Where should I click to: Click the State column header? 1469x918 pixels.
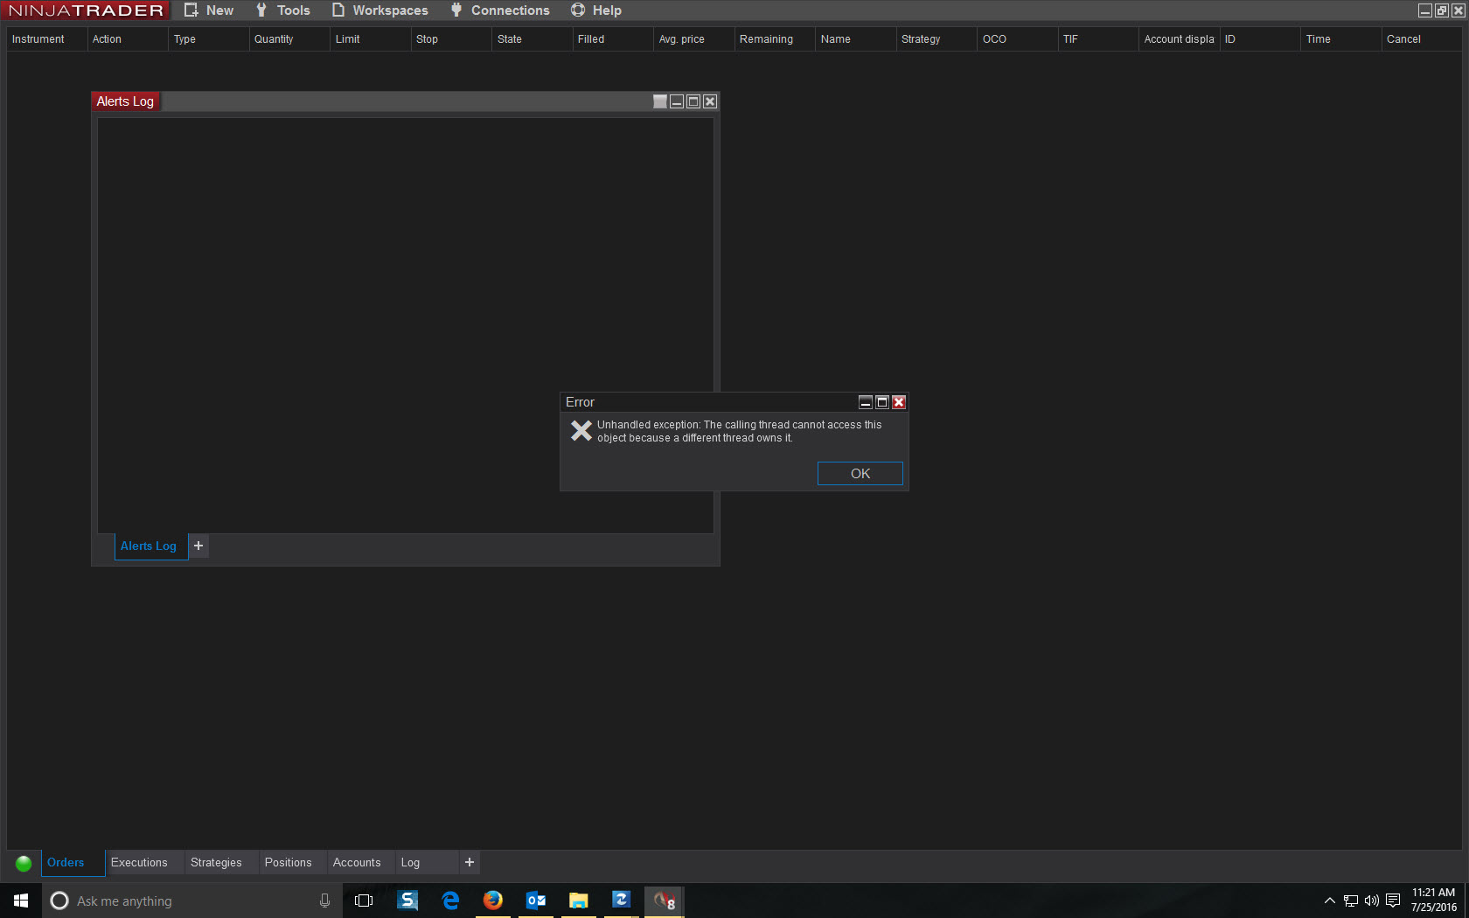(532, 39)
